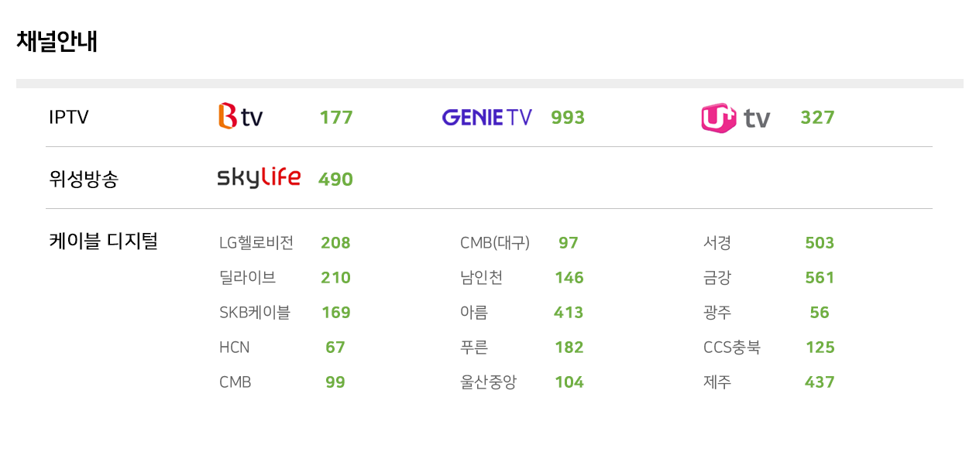The height and width of the screenshot is (452, 976).
Task: Select channel number 327 for U+ tv
Action: [x=817, y=118]
